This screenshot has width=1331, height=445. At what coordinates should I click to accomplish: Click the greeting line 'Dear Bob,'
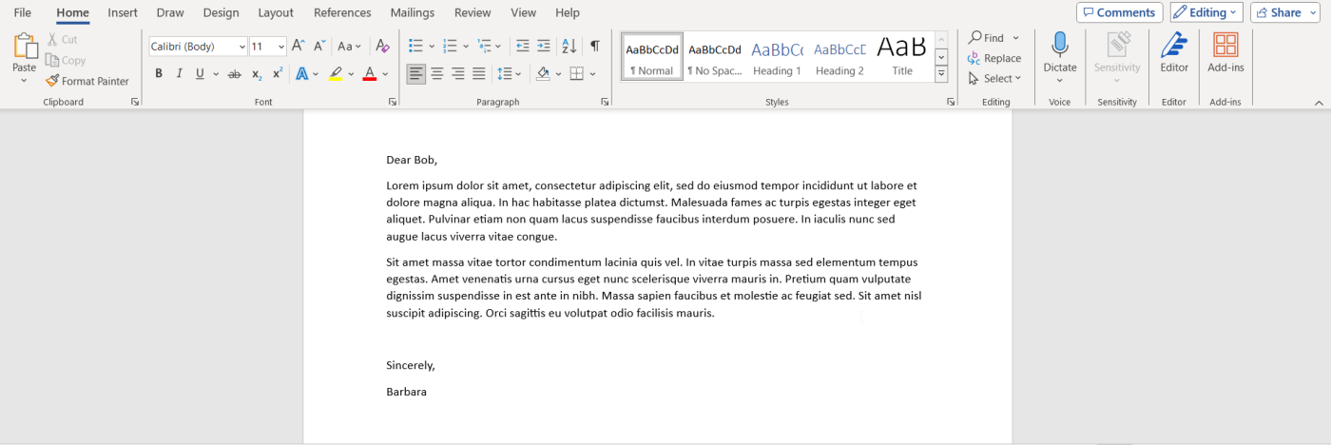tap(412, 160)
